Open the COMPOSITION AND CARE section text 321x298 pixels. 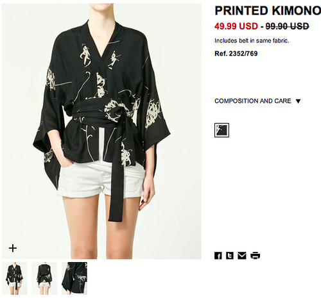click(x=253, y=101)
